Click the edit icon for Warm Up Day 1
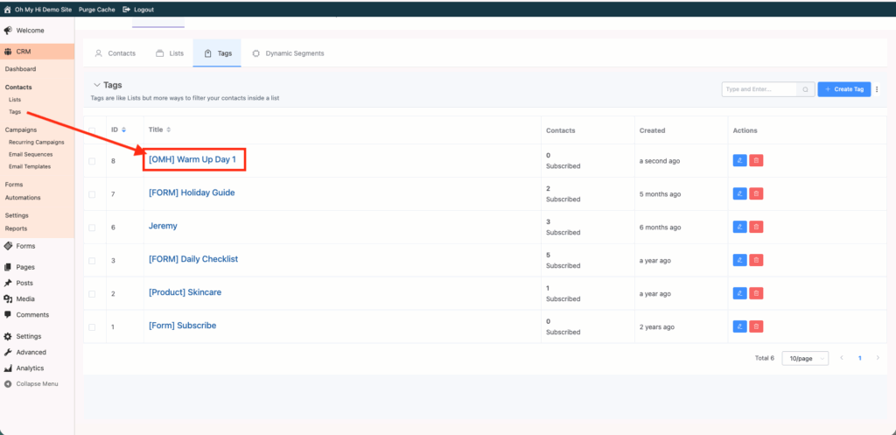The image size is (896, 435). point(739,160)
